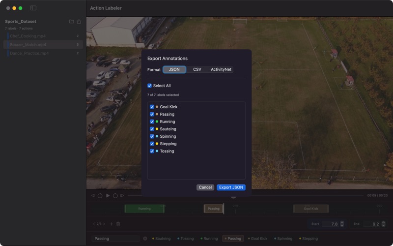
Task: Uncheck the Running label checkbox in dialog
Action: pos(152,122)
